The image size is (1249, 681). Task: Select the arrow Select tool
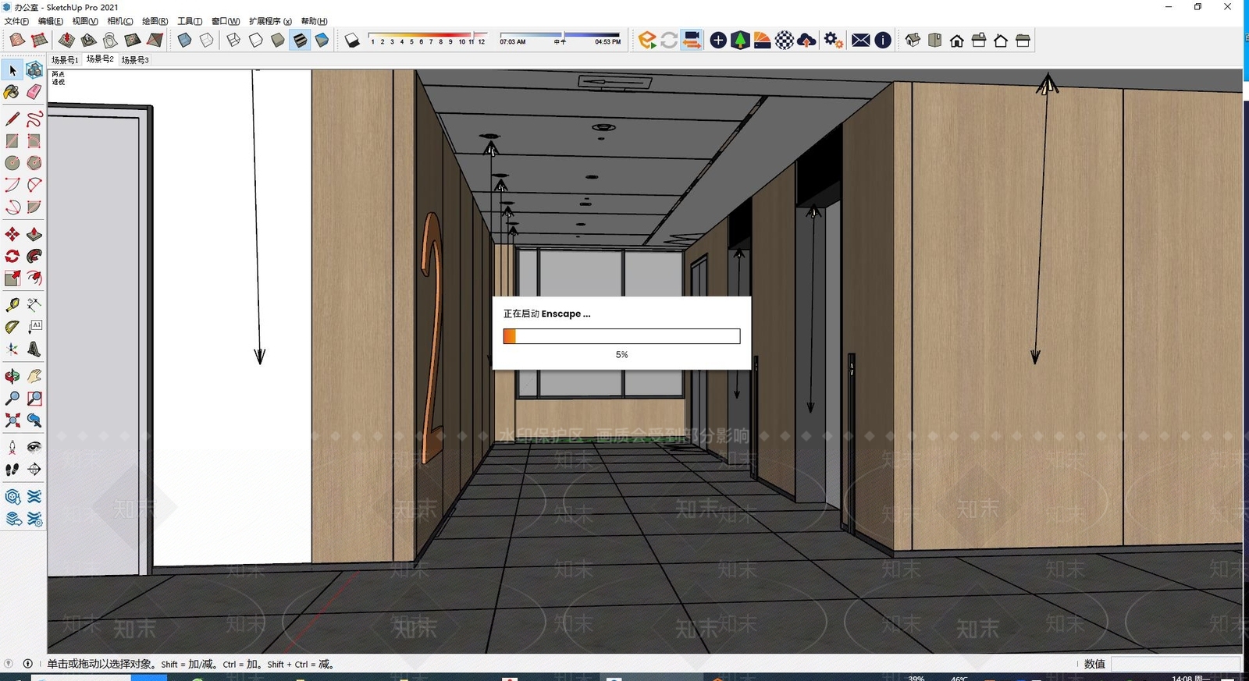tap(12, 70)
